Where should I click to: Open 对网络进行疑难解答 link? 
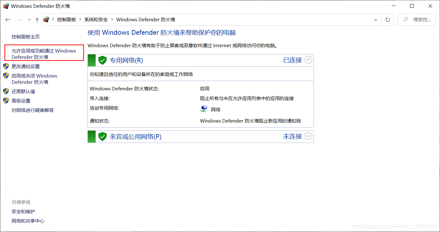pyautogui.click(x=32, y=110)
